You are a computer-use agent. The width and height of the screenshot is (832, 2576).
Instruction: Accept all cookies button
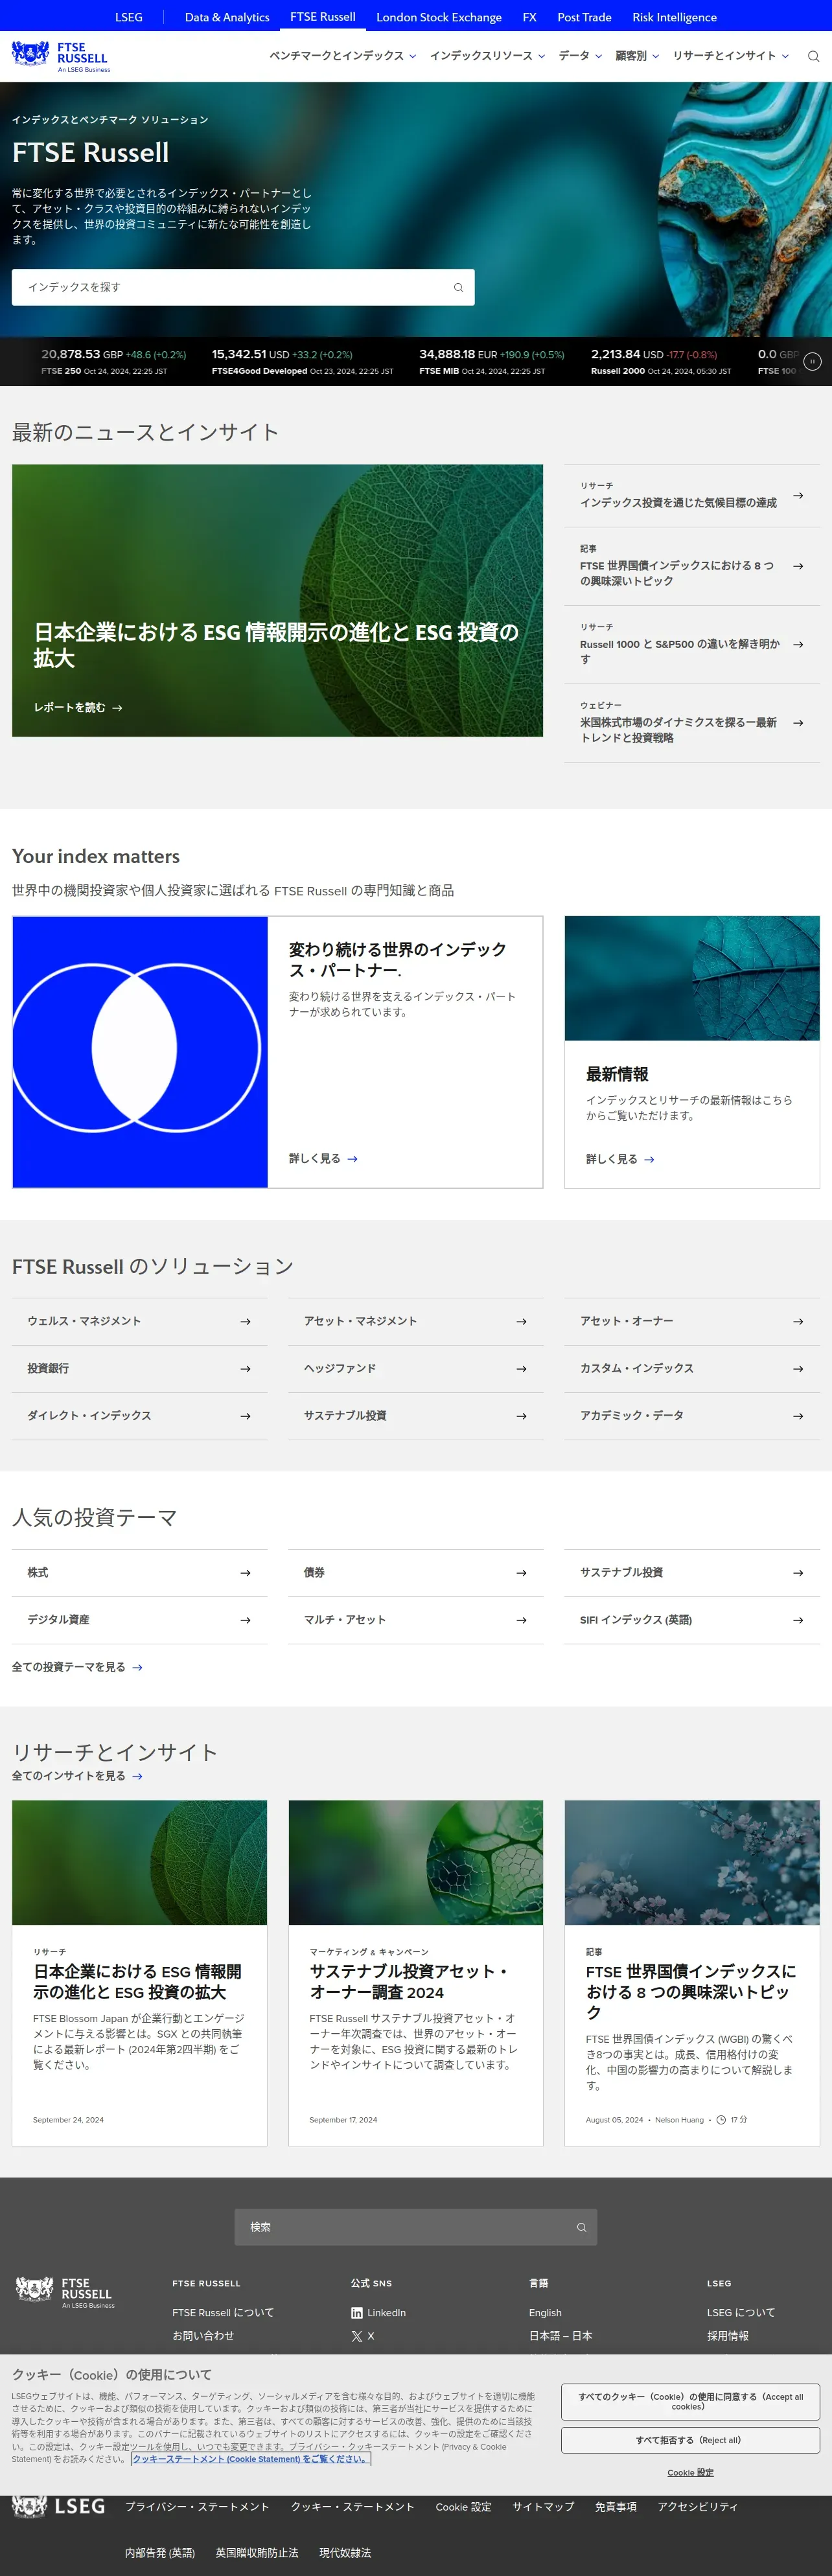tap(690, 2401)
